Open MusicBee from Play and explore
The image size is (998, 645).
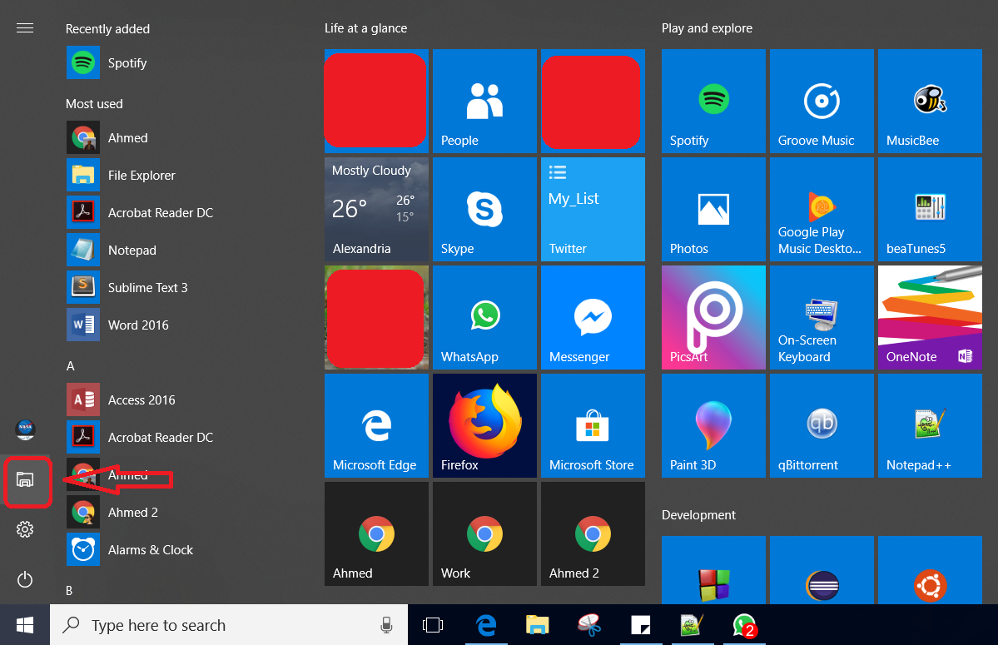point(929,101)
